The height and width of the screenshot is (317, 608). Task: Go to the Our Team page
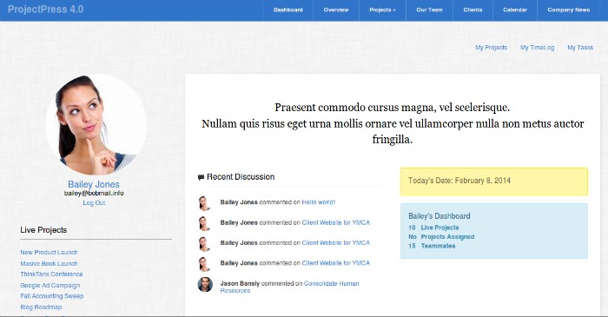[429, 10]
